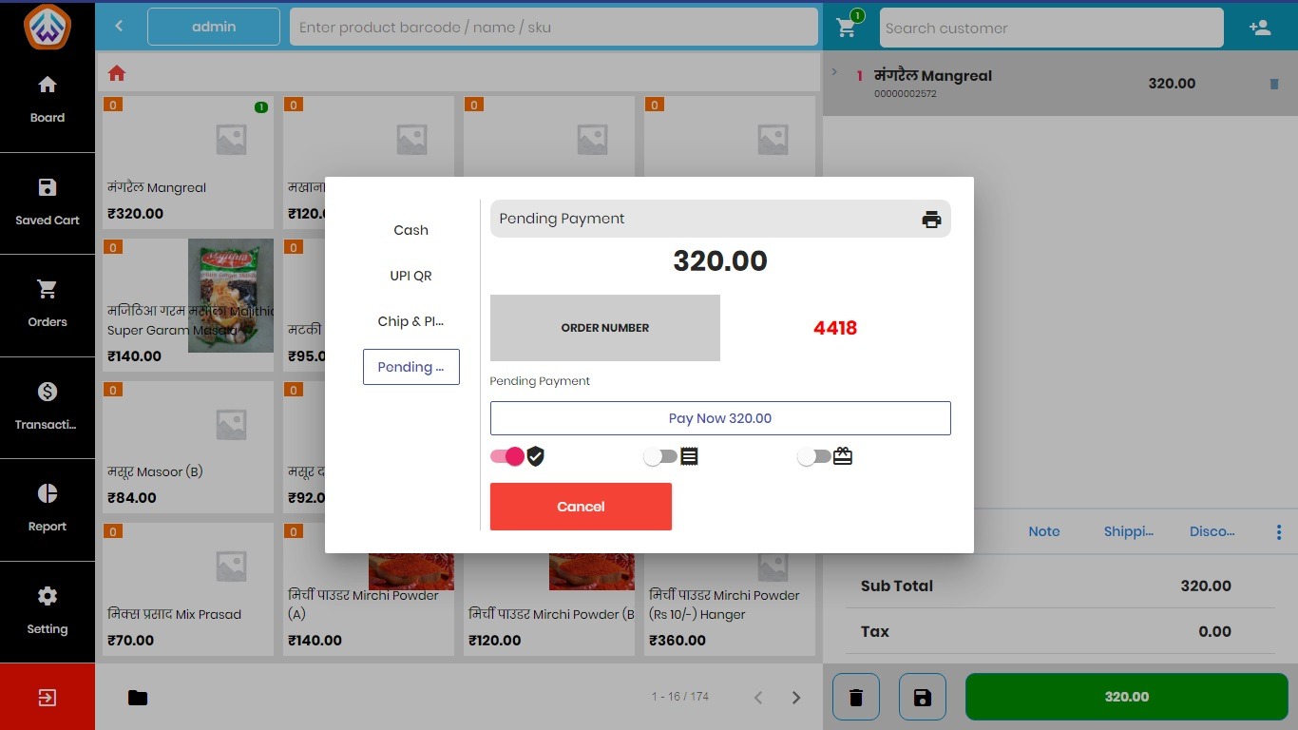Click the logout icon in red sidebar
Screen dimensions: 1298x730
click(x=48, y=698)
